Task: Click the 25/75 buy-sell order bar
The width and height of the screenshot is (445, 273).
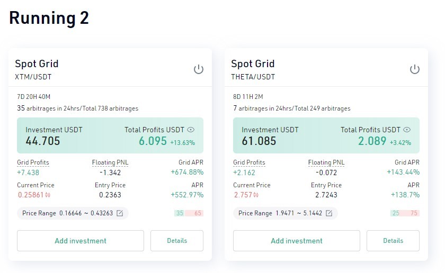Action: 405,213
